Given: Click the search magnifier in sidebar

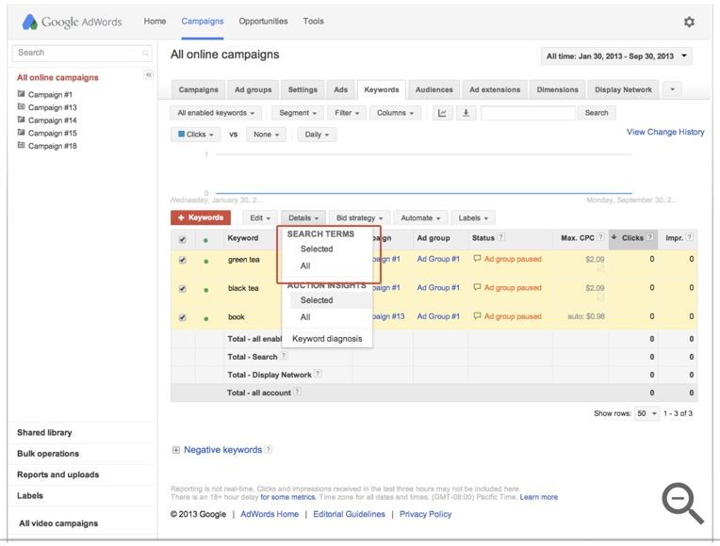Looking at the screenshot, I should (x=145, y=54).
